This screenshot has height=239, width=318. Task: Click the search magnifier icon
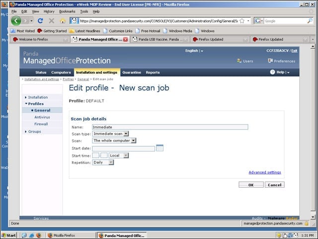tap(310, 21)
